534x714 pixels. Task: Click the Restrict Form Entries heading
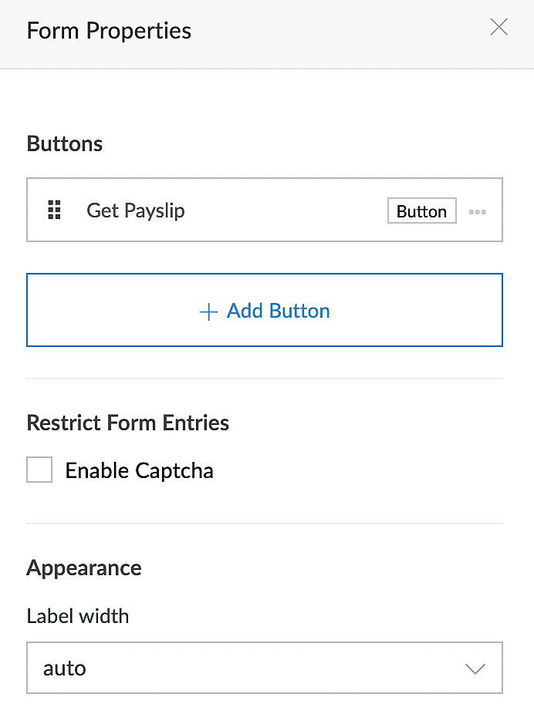(x=127, y=422)
